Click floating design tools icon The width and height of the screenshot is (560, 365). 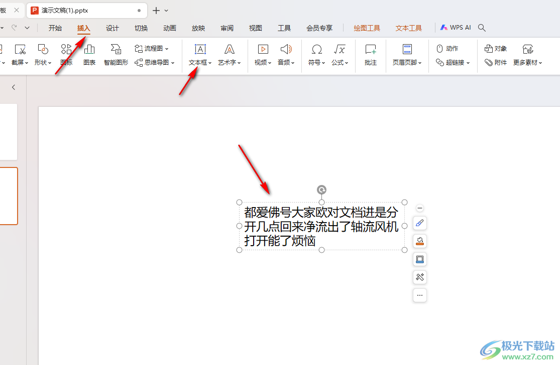point(420,277)
